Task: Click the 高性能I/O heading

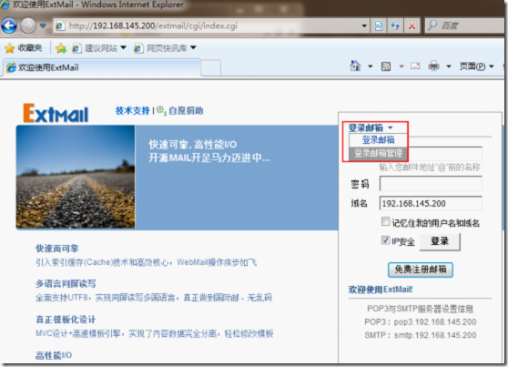Action: pyautogui.click(x=54, y=356)
